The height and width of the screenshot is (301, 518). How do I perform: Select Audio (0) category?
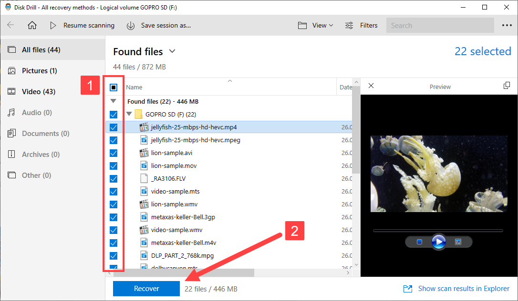tap(53, 112)
